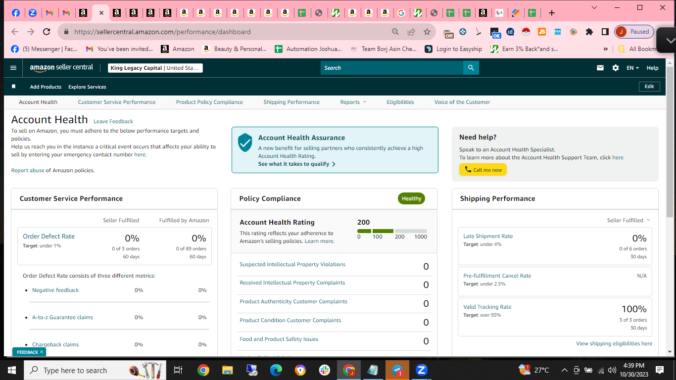Go back to previous page
676x380 pixels.
coord(15,32)
